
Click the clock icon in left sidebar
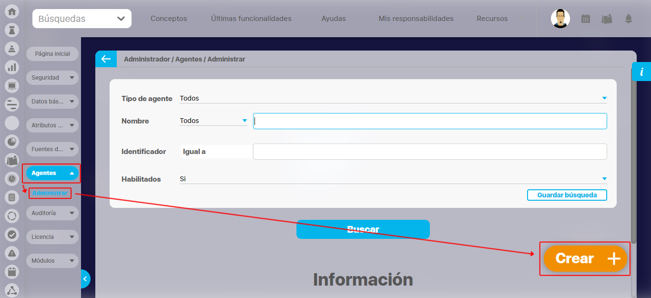[x=12, y=179]
